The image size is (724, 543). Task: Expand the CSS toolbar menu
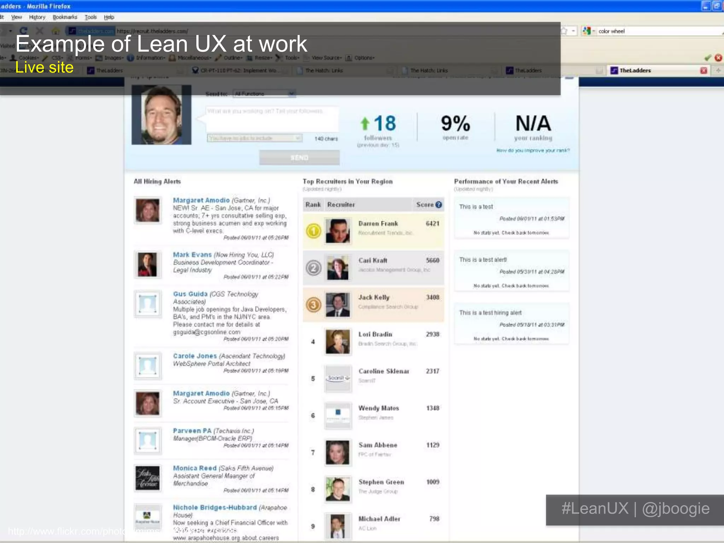pos(53,58)
